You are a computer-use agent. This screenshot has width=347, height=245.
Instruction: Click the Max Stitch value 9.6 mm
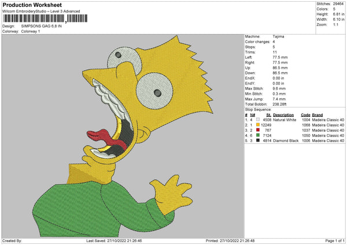tap(279, 88)
